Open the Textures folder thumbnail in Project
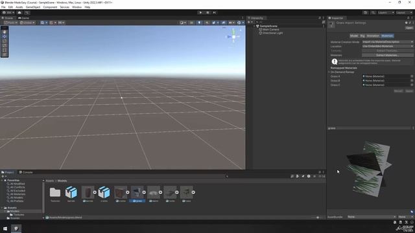Viewport: 415px width, 233px height. point(55,192)
